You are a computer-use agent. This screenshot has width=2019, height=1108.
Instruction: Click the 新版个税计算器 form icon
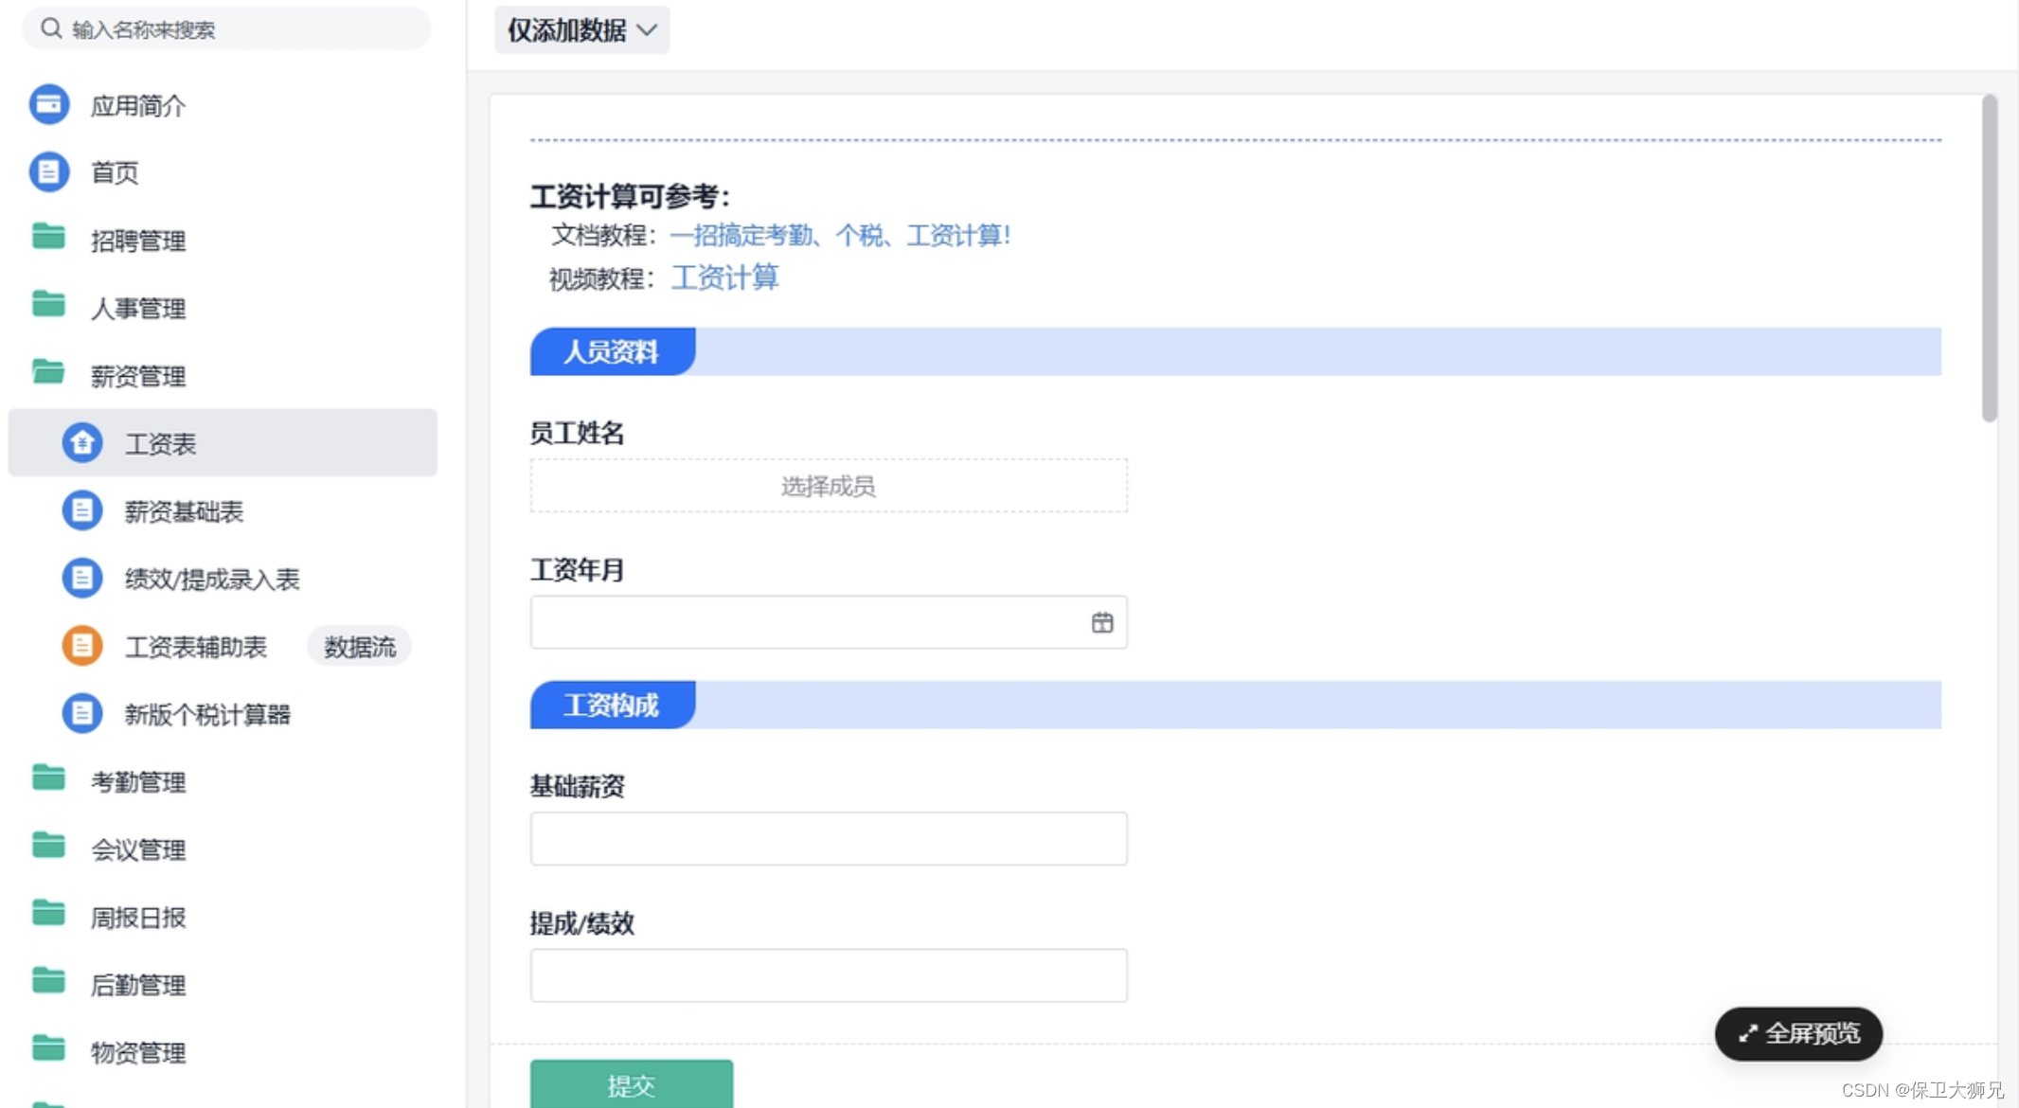pos(82,714)
